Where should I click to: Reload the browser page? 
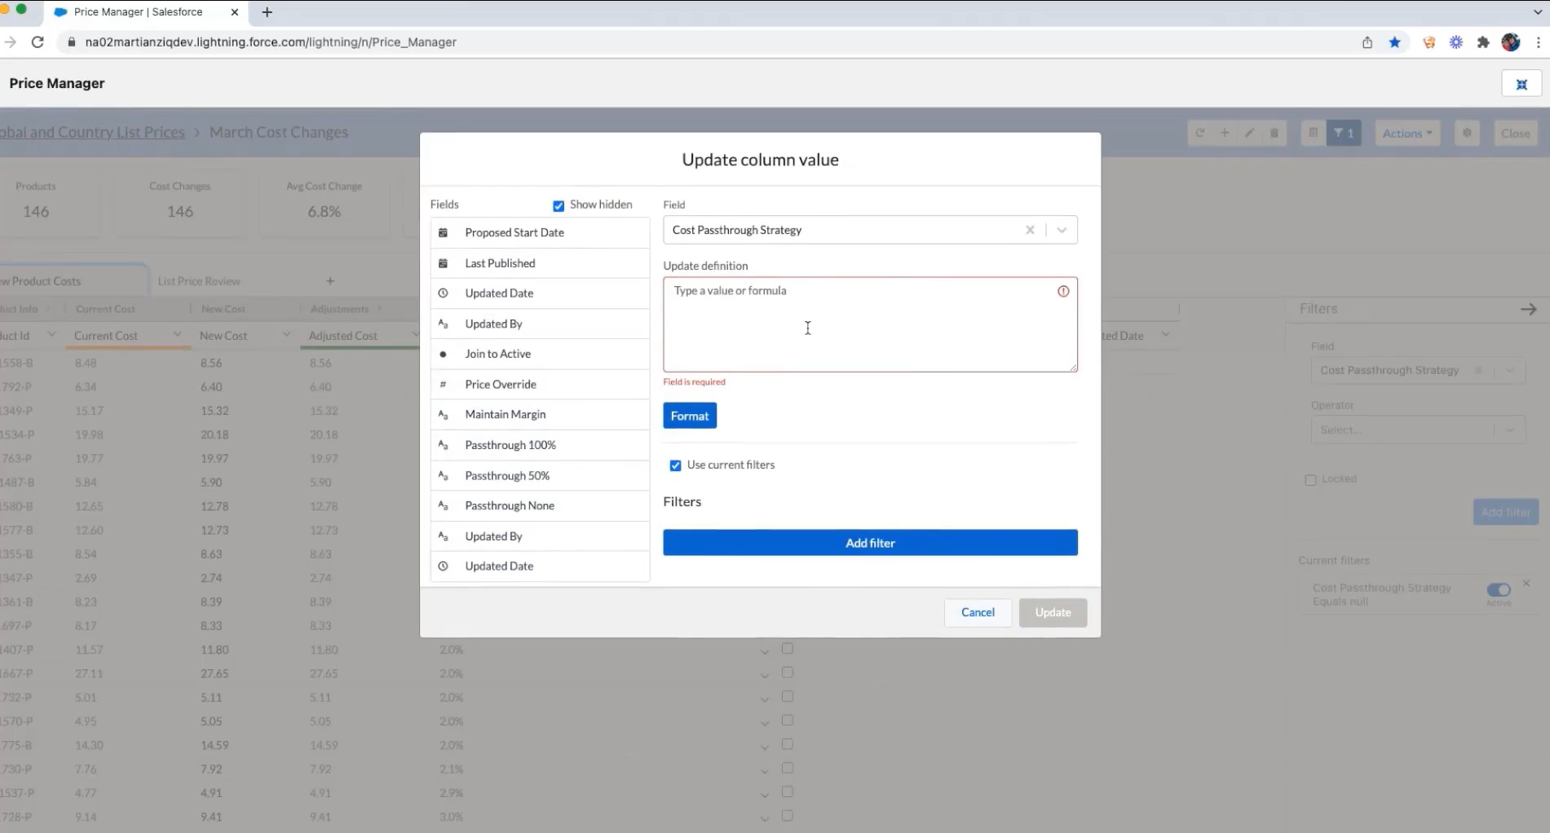[38, 42]
